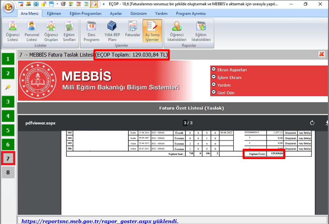Open the Yardım ribbon tab

coord(161,13)
